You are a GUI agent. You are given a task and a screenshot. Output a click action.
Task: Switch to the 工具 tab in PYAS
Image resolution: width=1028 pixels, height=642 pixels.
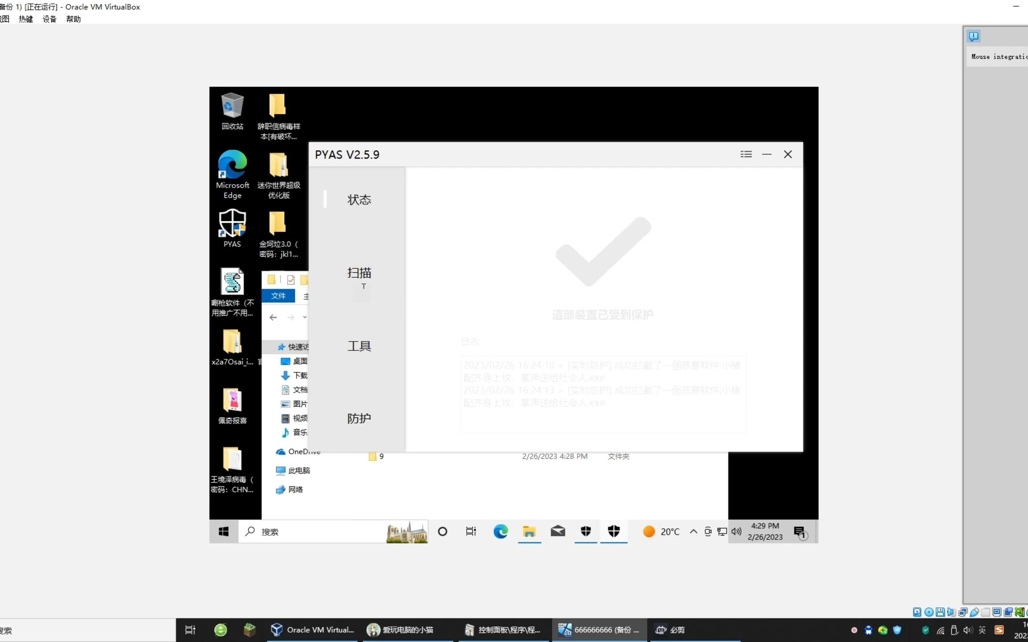coord(359,346)
